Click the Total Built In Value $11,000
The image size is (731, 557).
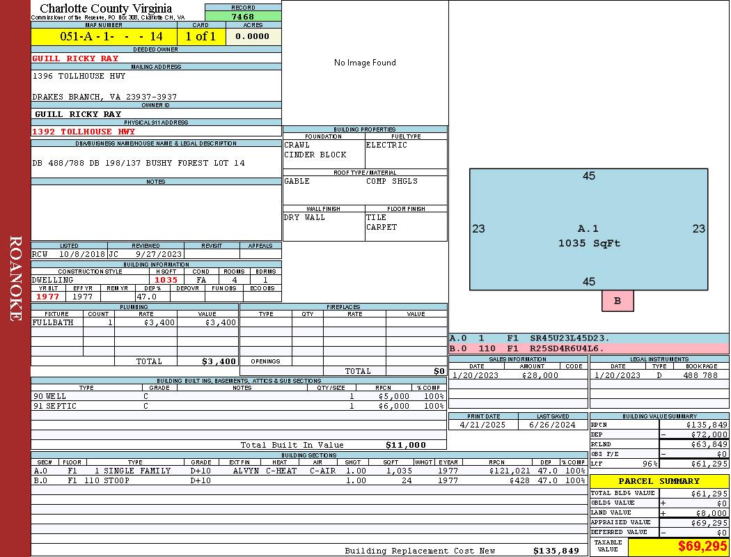405,445
